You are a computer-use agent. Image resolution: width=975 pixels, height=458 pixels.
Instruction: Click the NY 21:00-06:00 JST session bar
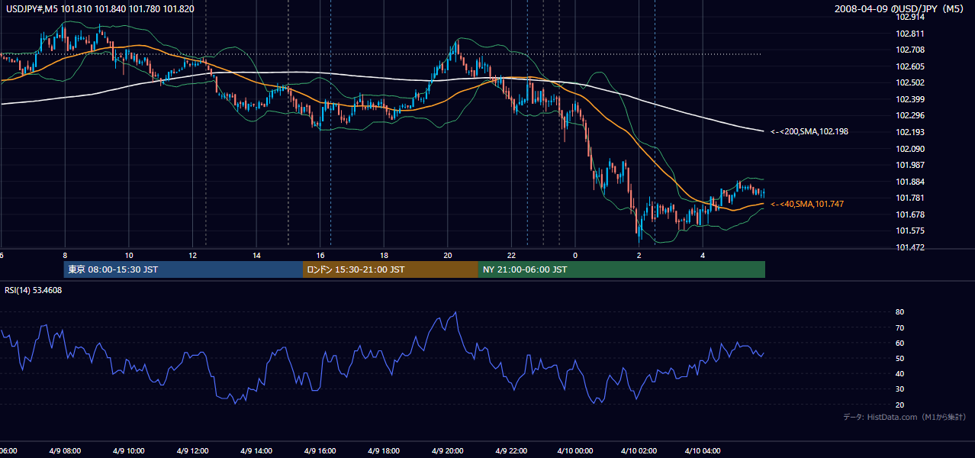click(x=622, y=269)
